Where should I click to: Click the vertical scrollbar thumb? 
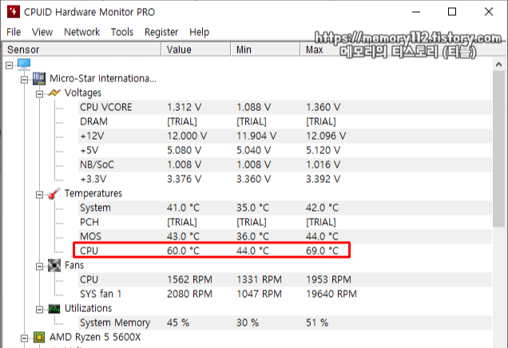[498, 149]
